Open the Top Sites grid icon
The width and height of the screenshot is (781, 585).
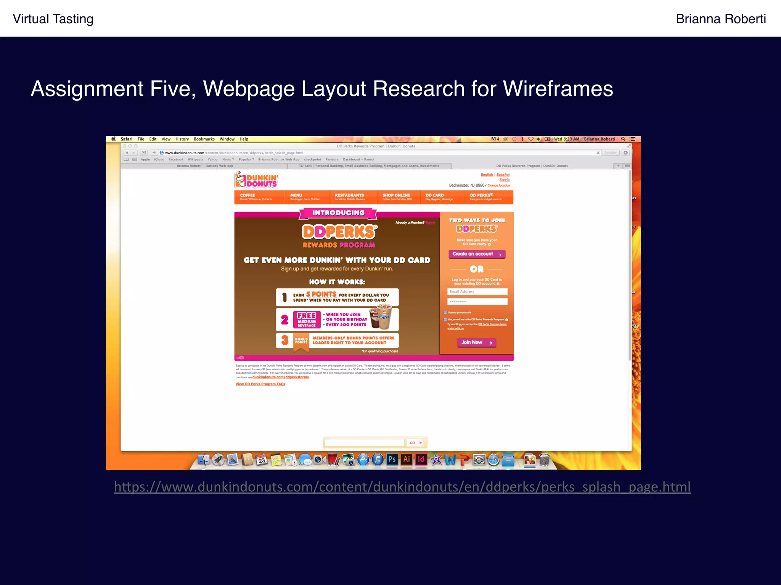coord(134,160)
